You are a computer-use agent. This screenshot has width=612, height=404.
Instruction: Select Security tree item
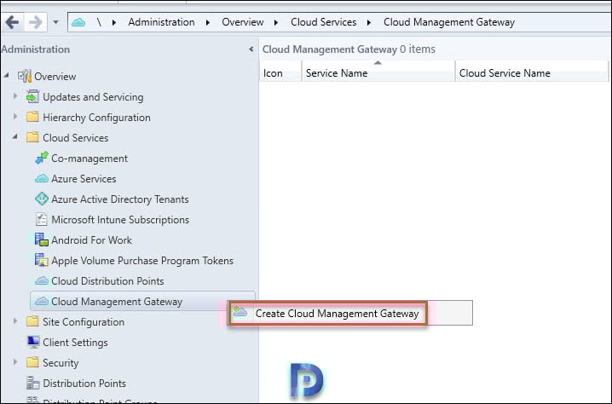click(x=61, y=363)
